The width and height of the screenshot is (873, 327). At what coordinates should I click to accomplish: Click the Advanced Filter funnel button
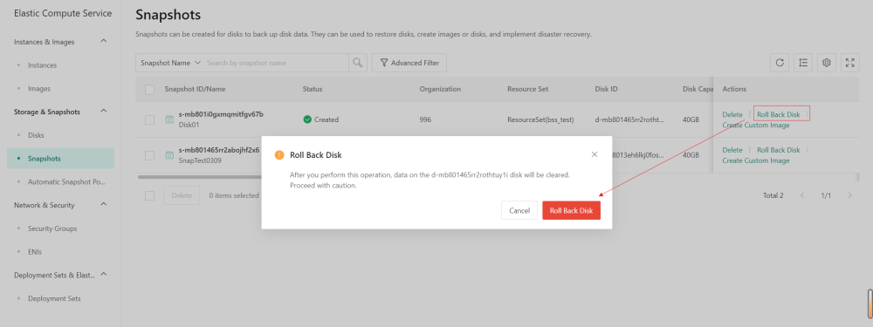409,63
